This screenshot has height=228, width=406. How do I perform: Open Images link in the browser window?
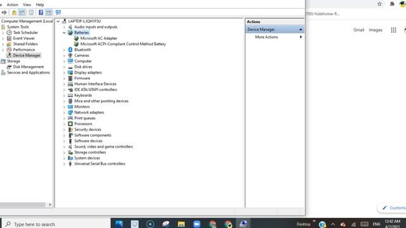tap(376, 30)
